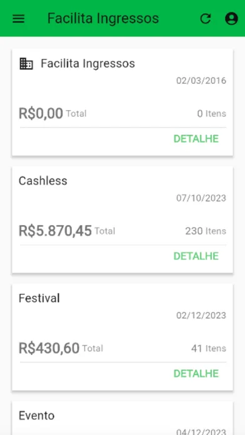Click the 07/10/2023 date on Cashless
This screenshot has width=245, height=435.
pyautogui.click(x=201, y=198)
